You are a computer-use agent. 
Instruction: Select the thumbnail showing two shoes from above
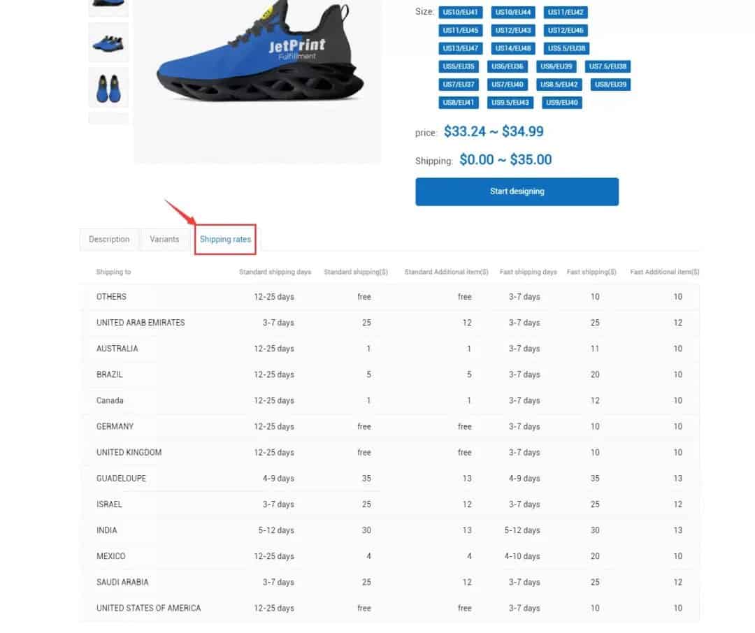[x=108, y=88]
